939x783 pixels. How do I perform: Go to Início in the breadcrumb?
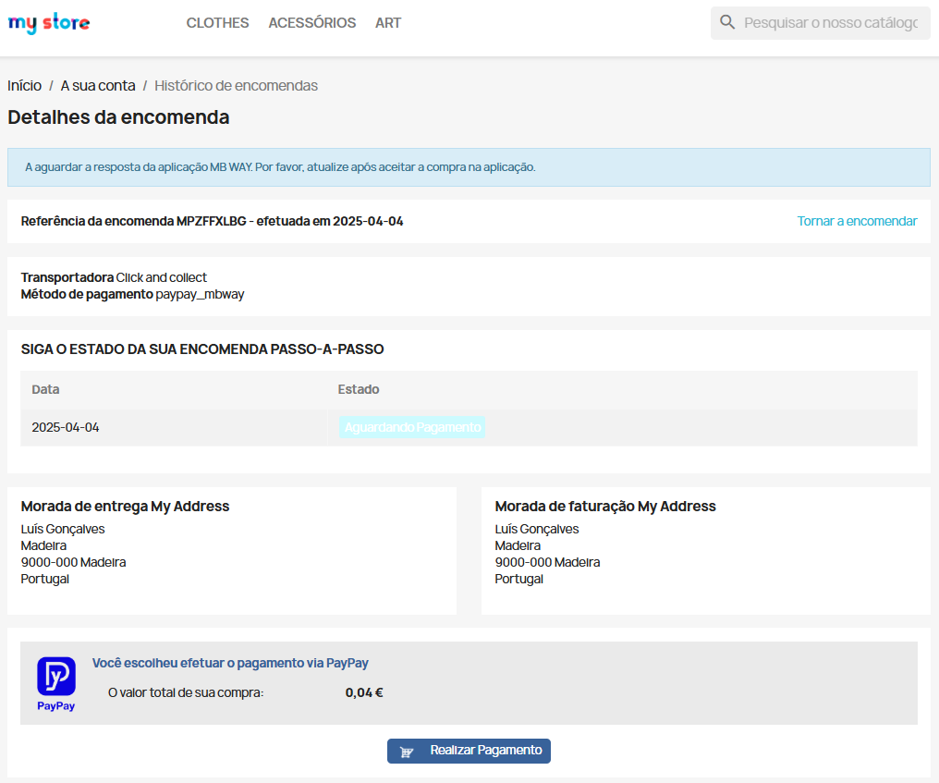pos(24,86)
